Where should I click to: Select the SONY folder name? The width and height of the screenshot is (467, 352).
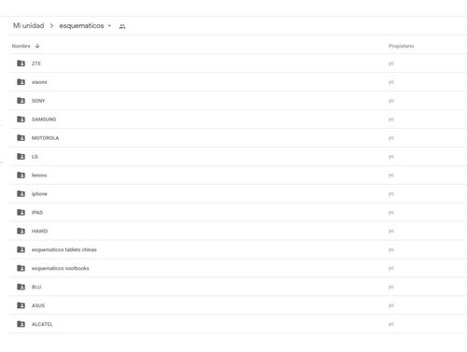pos(38,101)
